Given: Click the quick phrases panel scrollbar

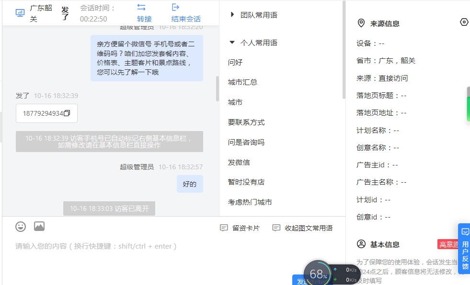Looking at the screenshot, I should point(344,50).
